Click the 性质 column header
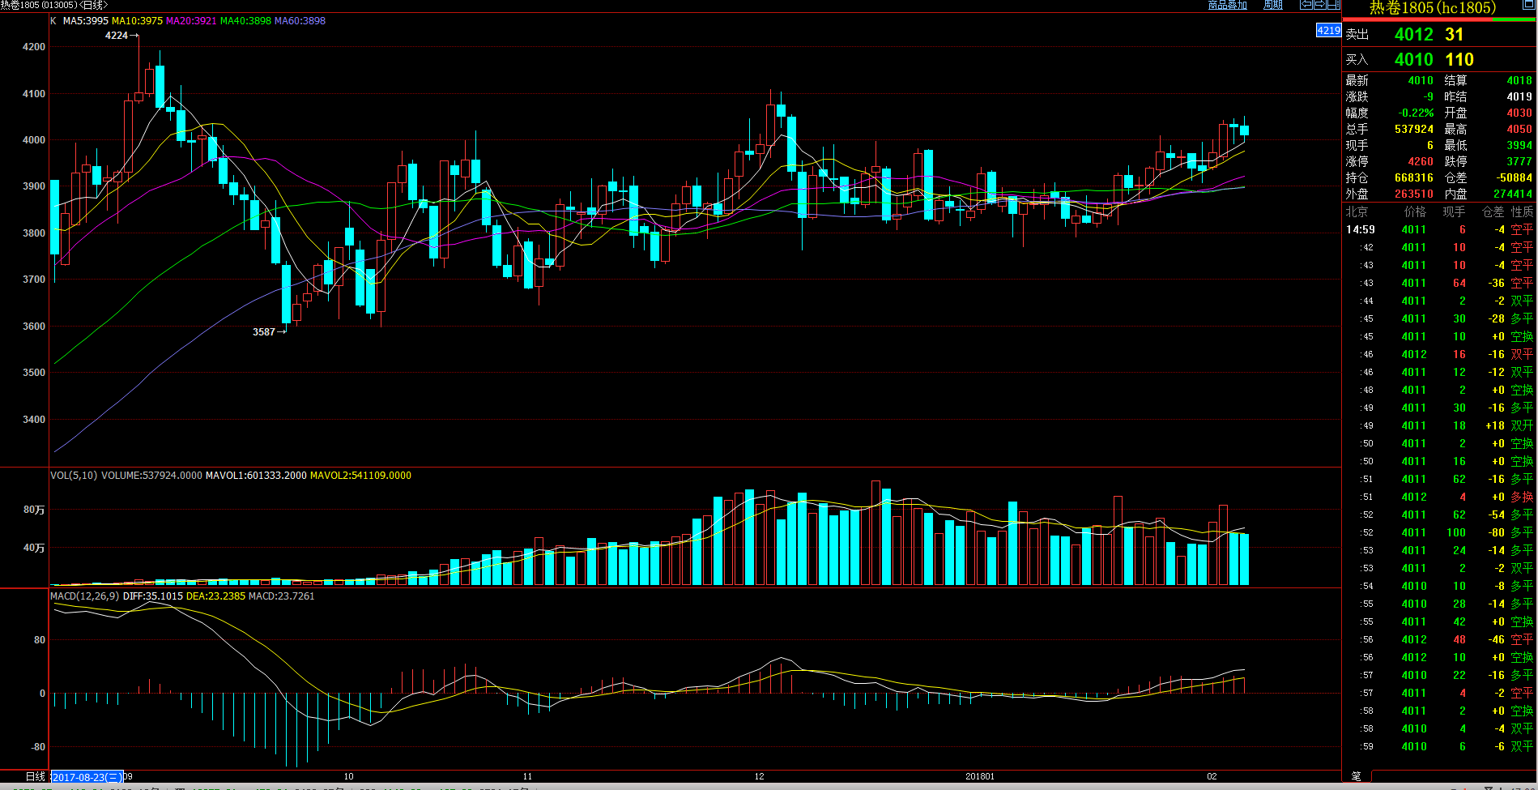Screen dimensions: 1538x790 tap(1522, 211)
